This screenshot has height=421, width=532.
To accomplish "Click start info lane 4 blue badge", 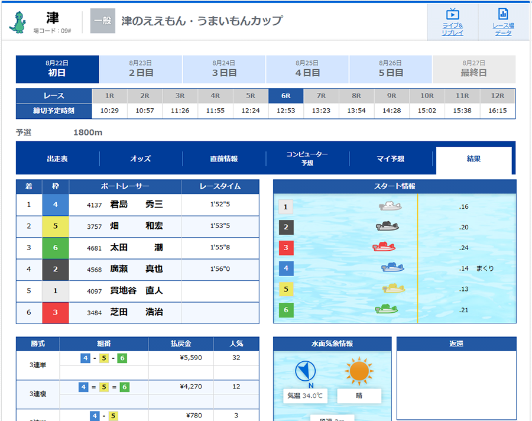I will (286, 268).
